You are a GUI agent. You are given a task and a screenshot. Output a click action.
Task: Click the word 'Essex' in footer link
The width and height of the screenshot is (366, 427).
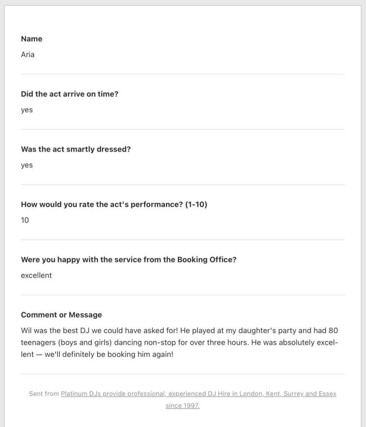[327, 394]
